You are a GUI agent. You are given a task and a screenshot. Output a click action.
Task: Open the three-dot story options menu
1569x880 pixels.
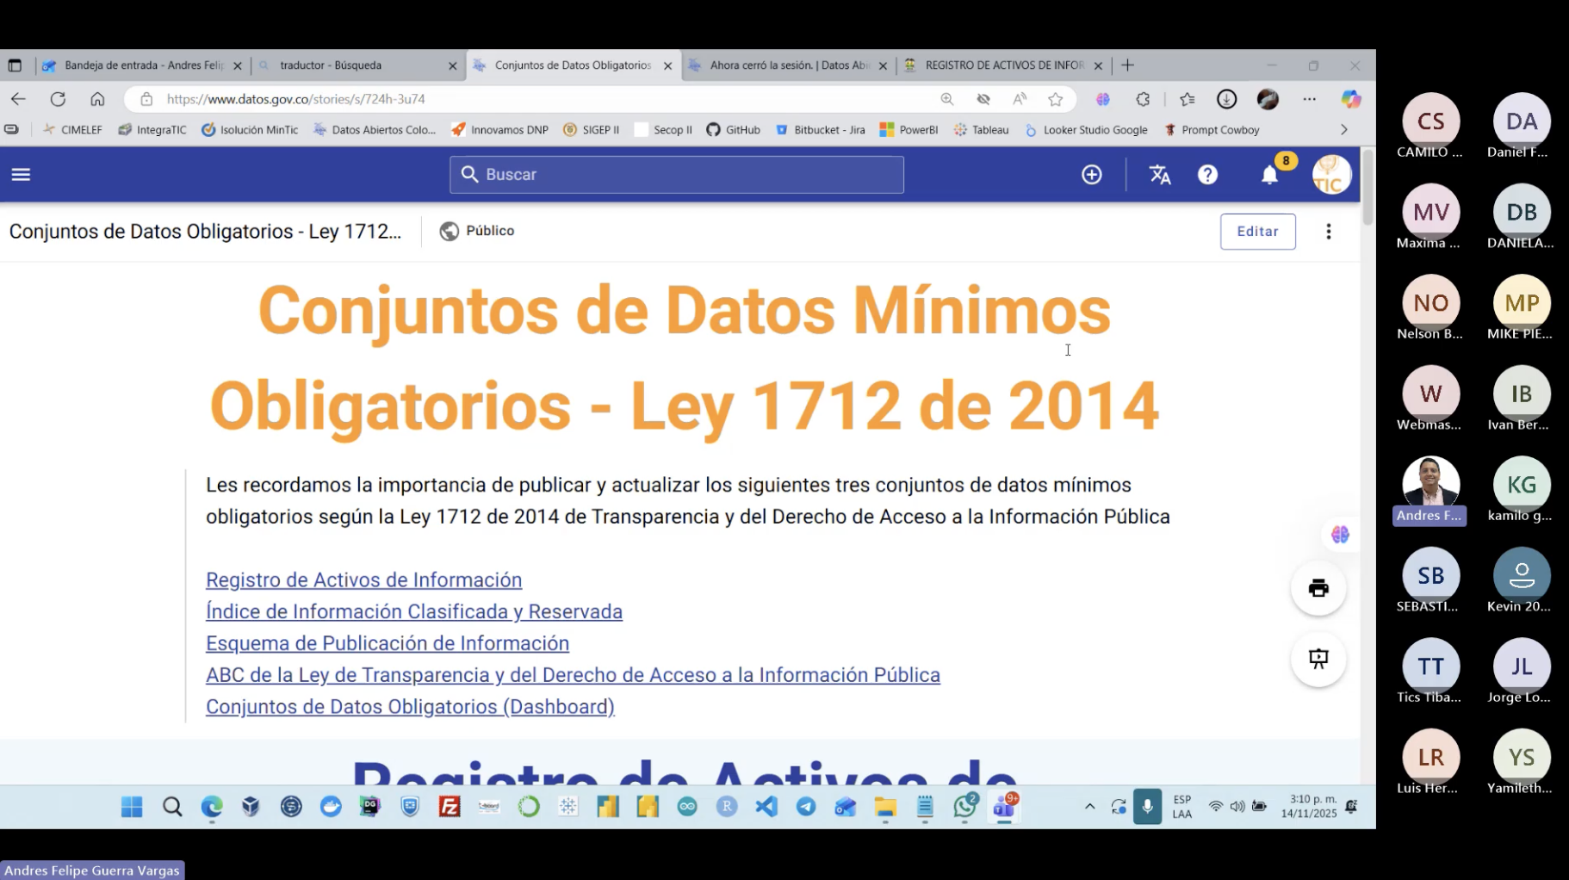point(1328,232)
